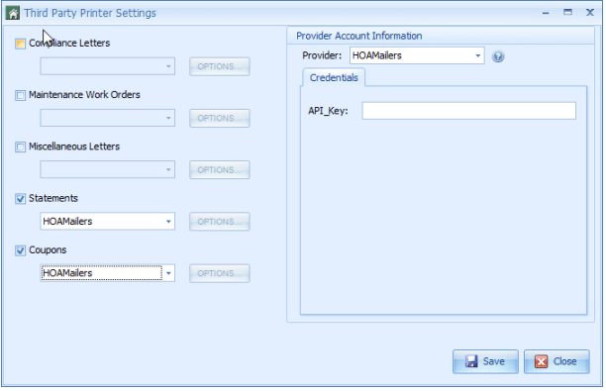Uncheck the Coupons checkbox

coord(20,250)
